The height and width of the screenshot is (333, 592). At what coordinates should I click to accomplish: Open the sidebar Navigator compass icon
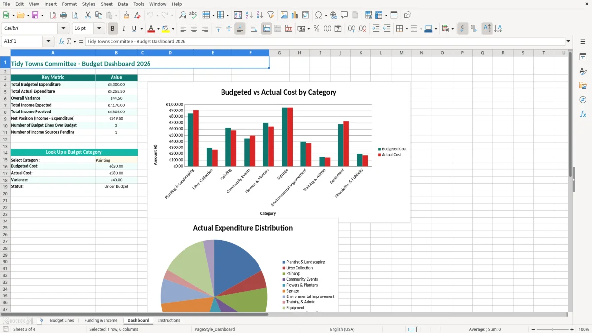click(x=583, y=100)
